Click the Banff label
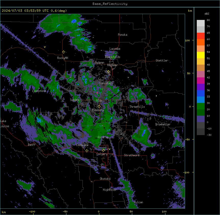Image resolution: width=220 pixels, height=215 pixels. pyautogui.click(x=32, y=145)
